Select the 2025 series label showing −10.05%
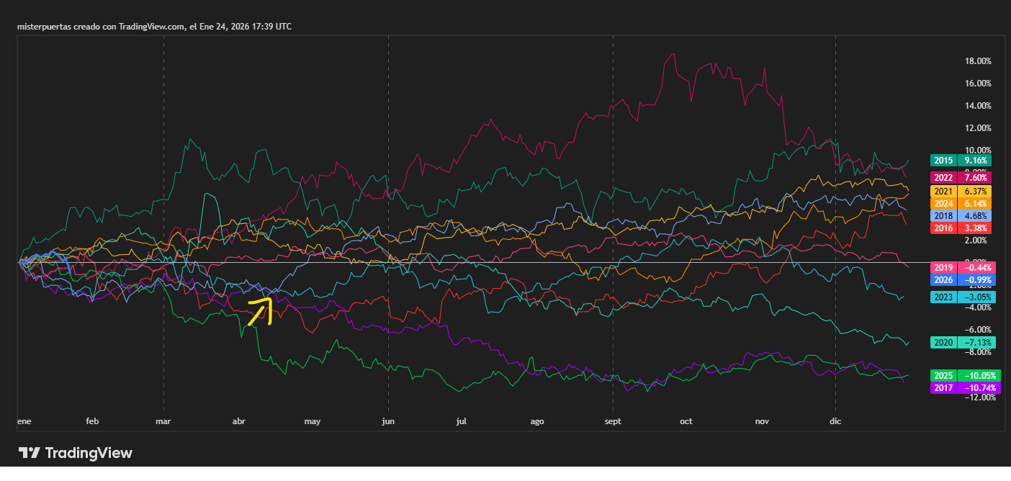 965,376
